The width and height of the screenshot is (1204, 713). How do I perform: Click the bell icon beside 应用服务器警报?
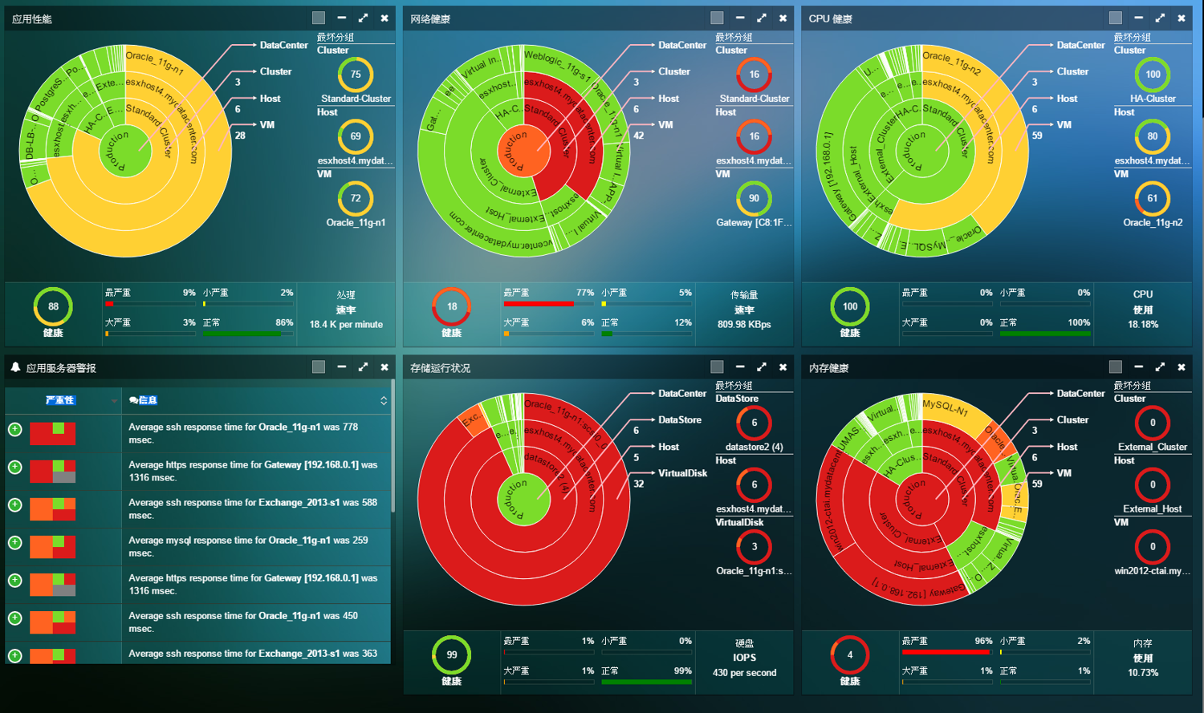coord(15,367)
